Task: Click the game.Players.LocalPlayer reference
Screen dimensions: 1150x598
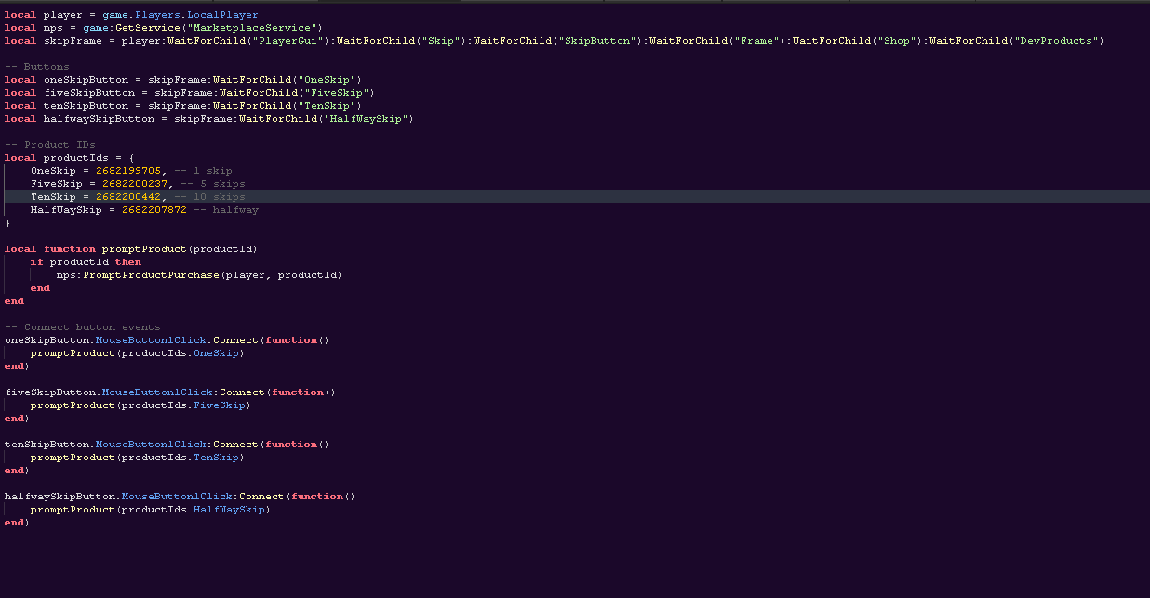Action: point(184,14)
